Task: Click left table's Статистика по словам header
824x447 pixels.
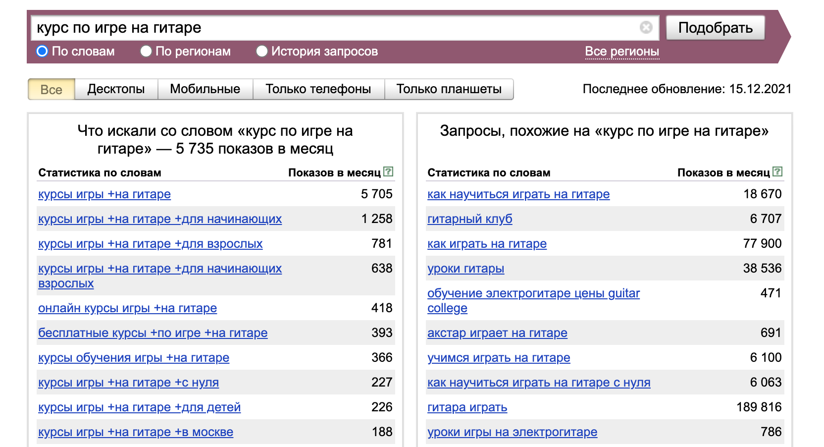Action: tap(100, 172)
